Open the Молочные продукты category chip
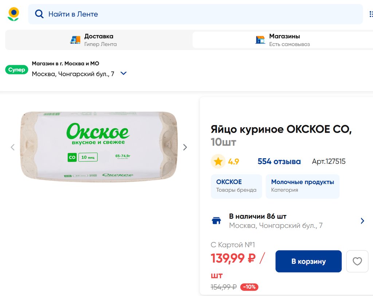 (302, 186)
